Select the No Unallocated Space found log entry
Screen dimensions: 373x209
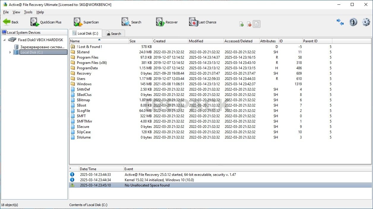(x=147, y=185)
